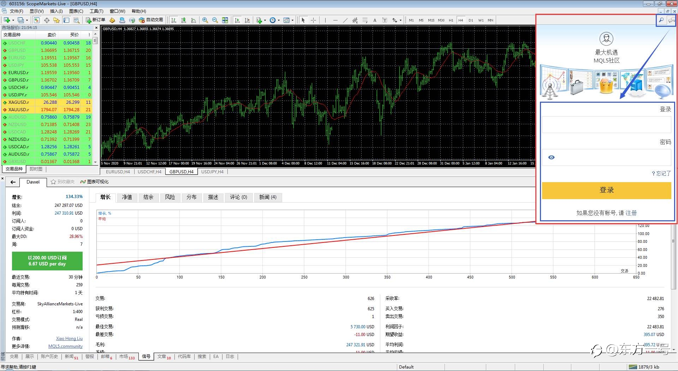Open the MetaEditor yellow book icon
The width and height of the screenshot is (678, 371).
coord(112,20)
